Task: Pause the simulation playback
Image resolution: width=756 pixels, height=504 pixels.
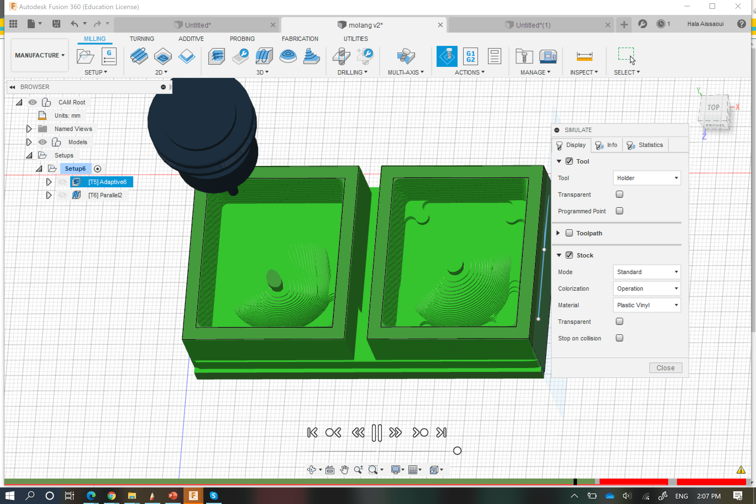Action: [376, 433]
